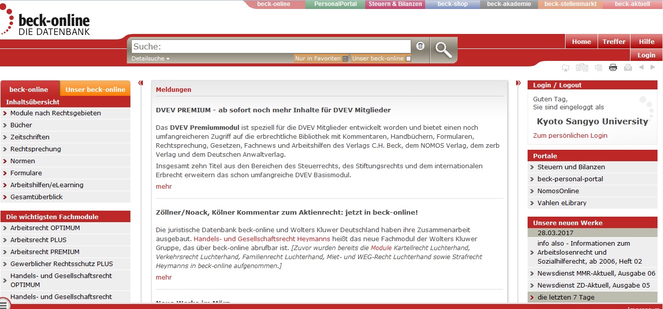This screenshot has width=663, height=309.
Task: Open the Formulare entry
Action: pos(65,173)
